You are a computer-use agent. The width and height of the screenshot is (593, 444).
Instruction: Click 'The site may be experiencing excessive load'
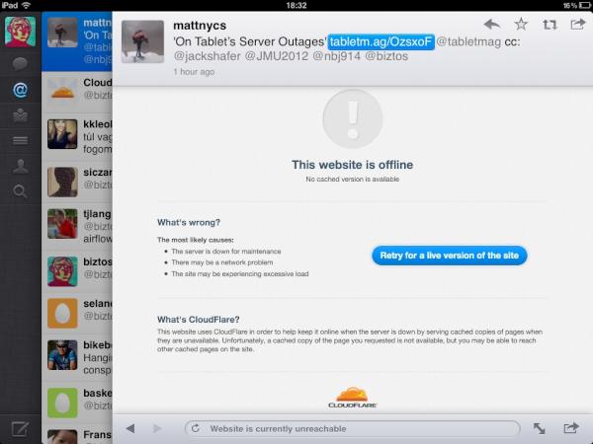[x=240, y=274]
